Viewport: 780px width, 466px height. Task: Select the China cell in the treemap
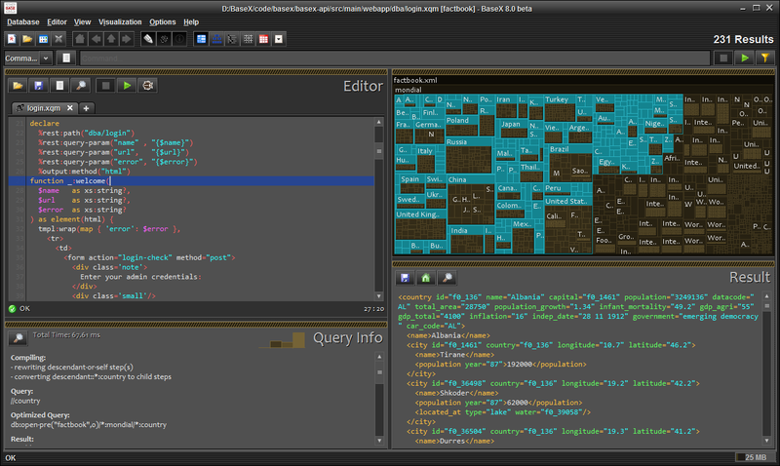[471, 200]
